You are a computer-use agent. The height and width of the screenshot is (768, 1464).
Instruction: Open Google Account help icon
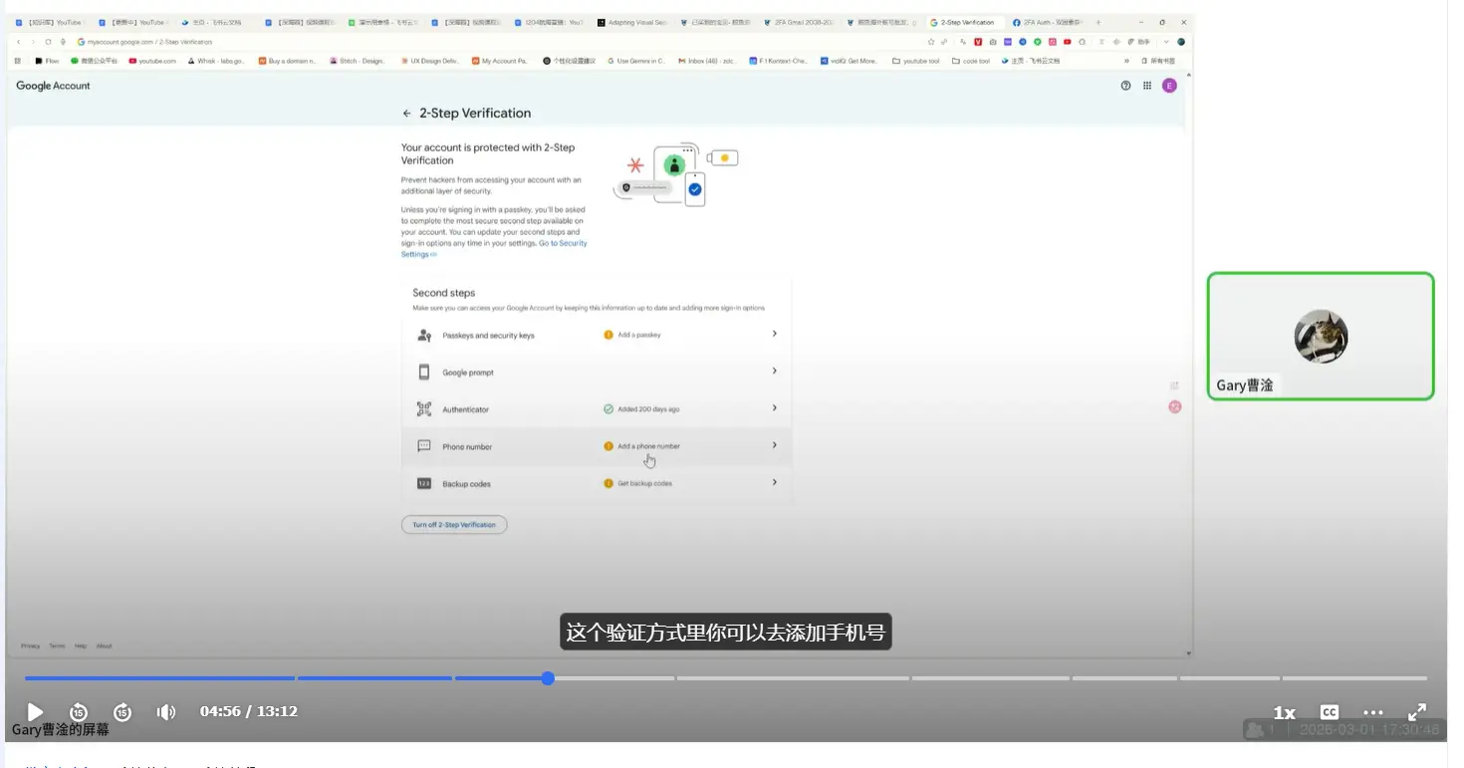(x=1126, y=86)
